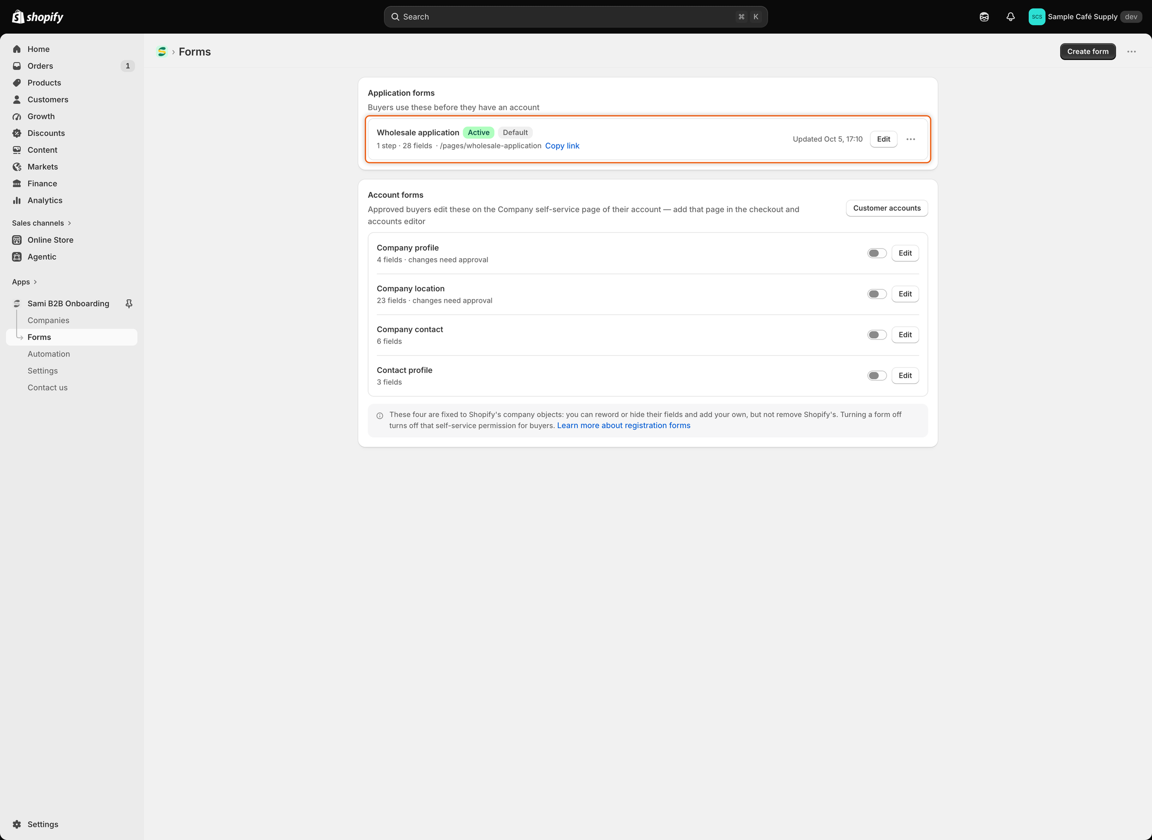The image size is (1152, 840).
Task: Select the Forms app menu item
Action: [72, 336]
